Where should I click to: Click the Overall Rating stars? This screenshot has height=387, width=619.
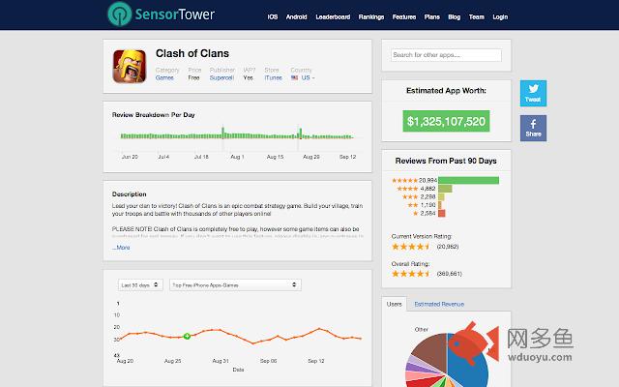410,273
